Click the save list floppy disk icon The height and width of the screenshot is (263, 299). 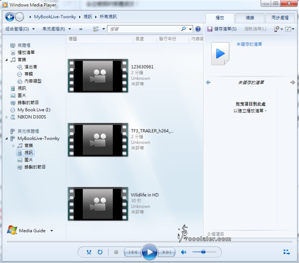[210, 29]
